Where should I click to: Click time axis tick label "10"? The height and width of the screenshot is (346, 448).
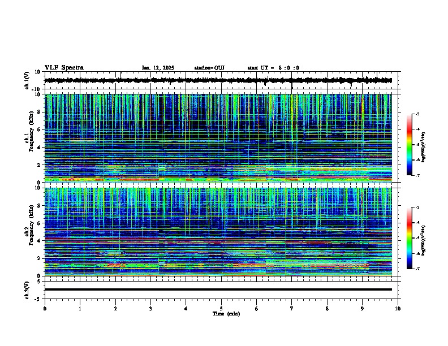click(x=398, y=309)
